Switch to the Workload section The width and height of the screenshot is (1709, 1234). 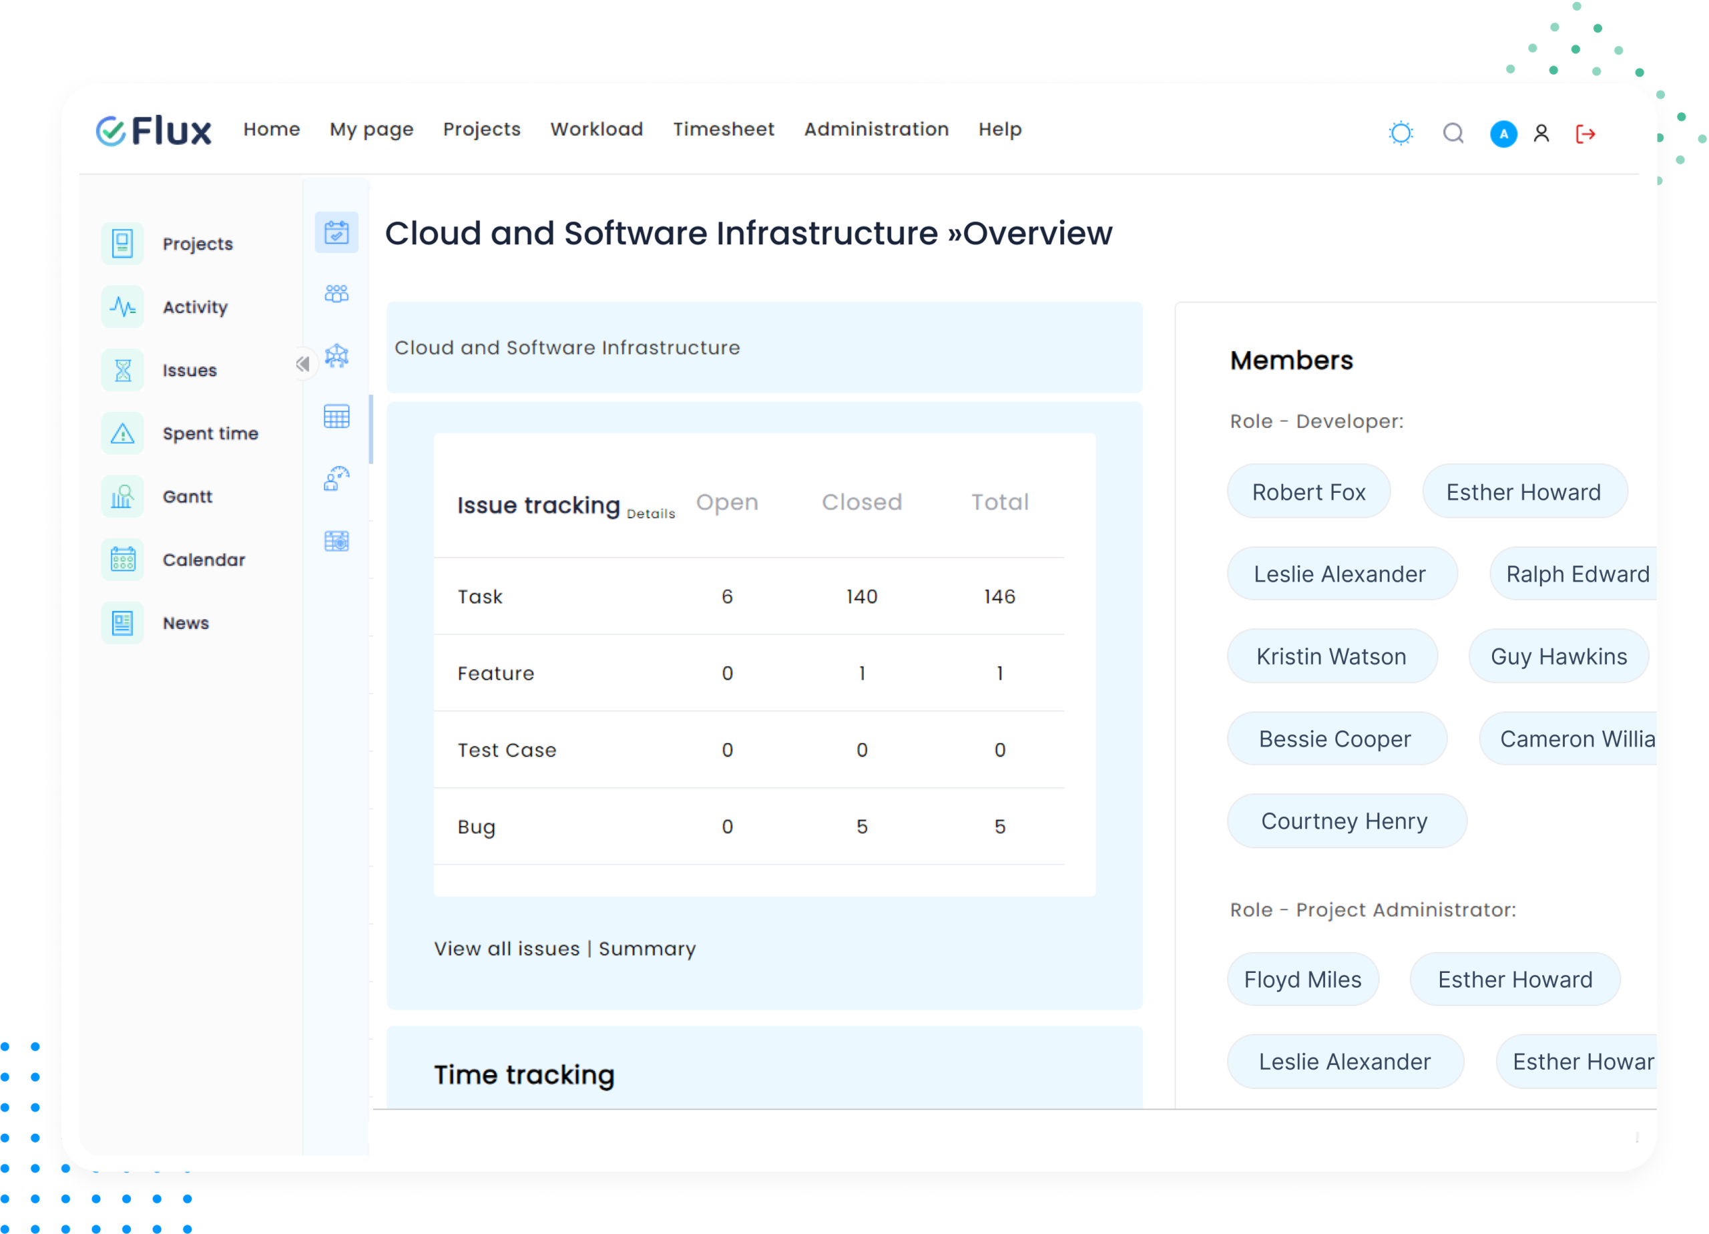coord(596,129)
